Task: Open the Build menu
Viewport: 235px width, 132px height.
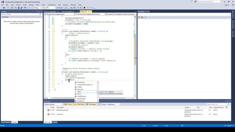Action: pyautogui.click(x=25, y=5)
